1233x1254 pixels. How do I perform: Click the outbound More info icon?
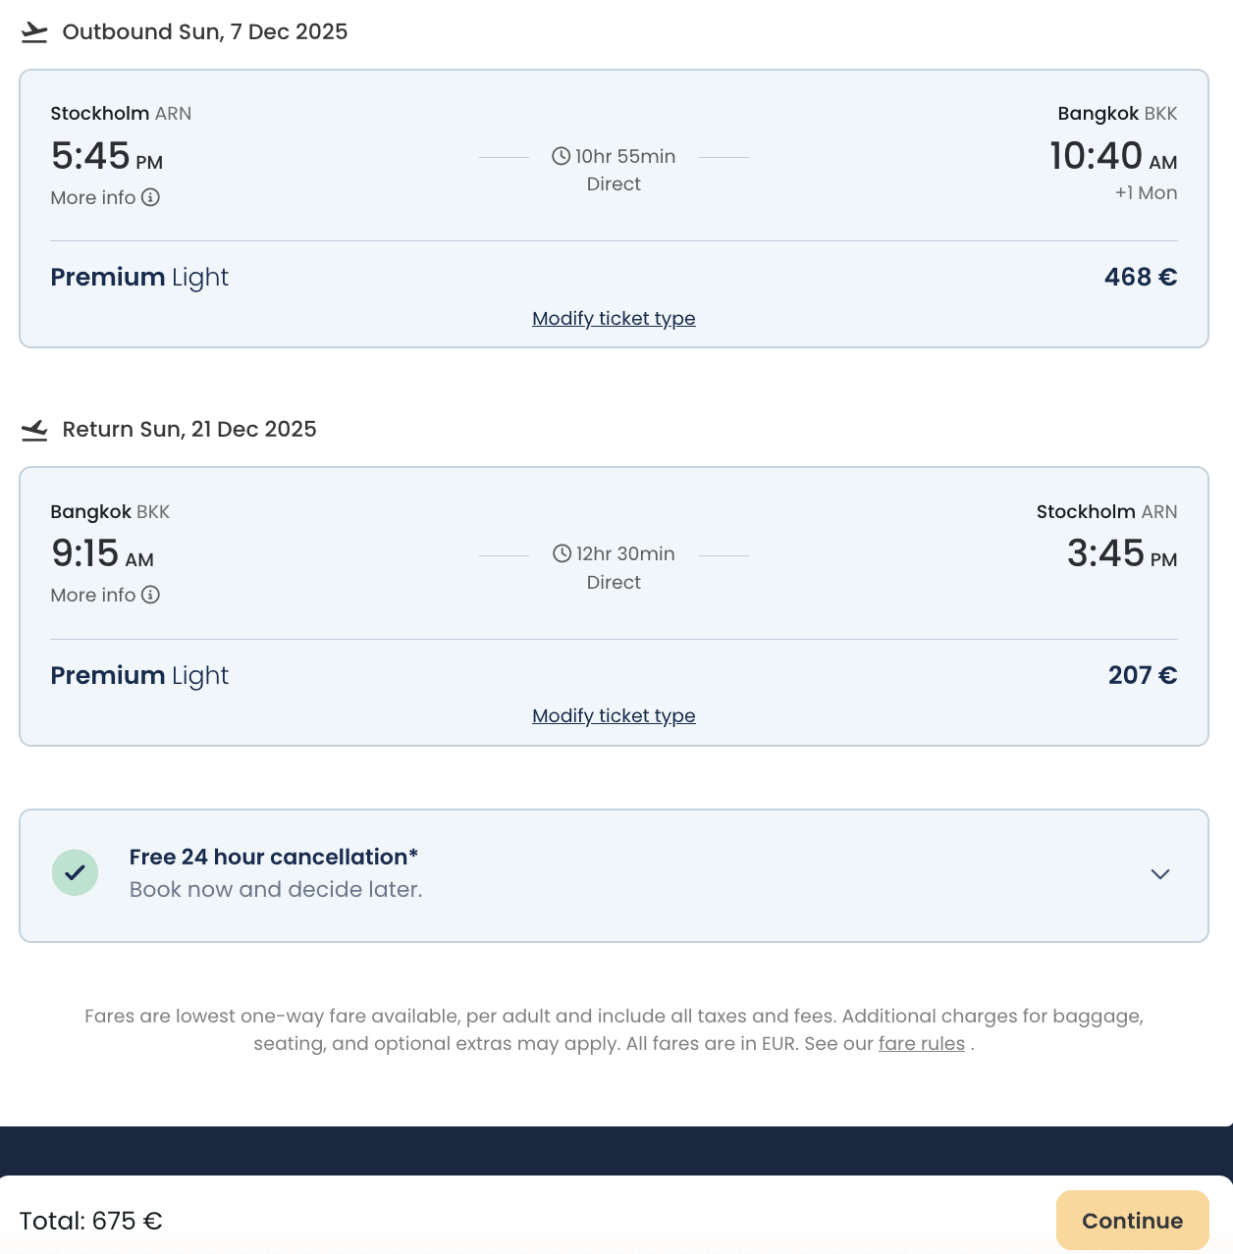coord(150,197)
